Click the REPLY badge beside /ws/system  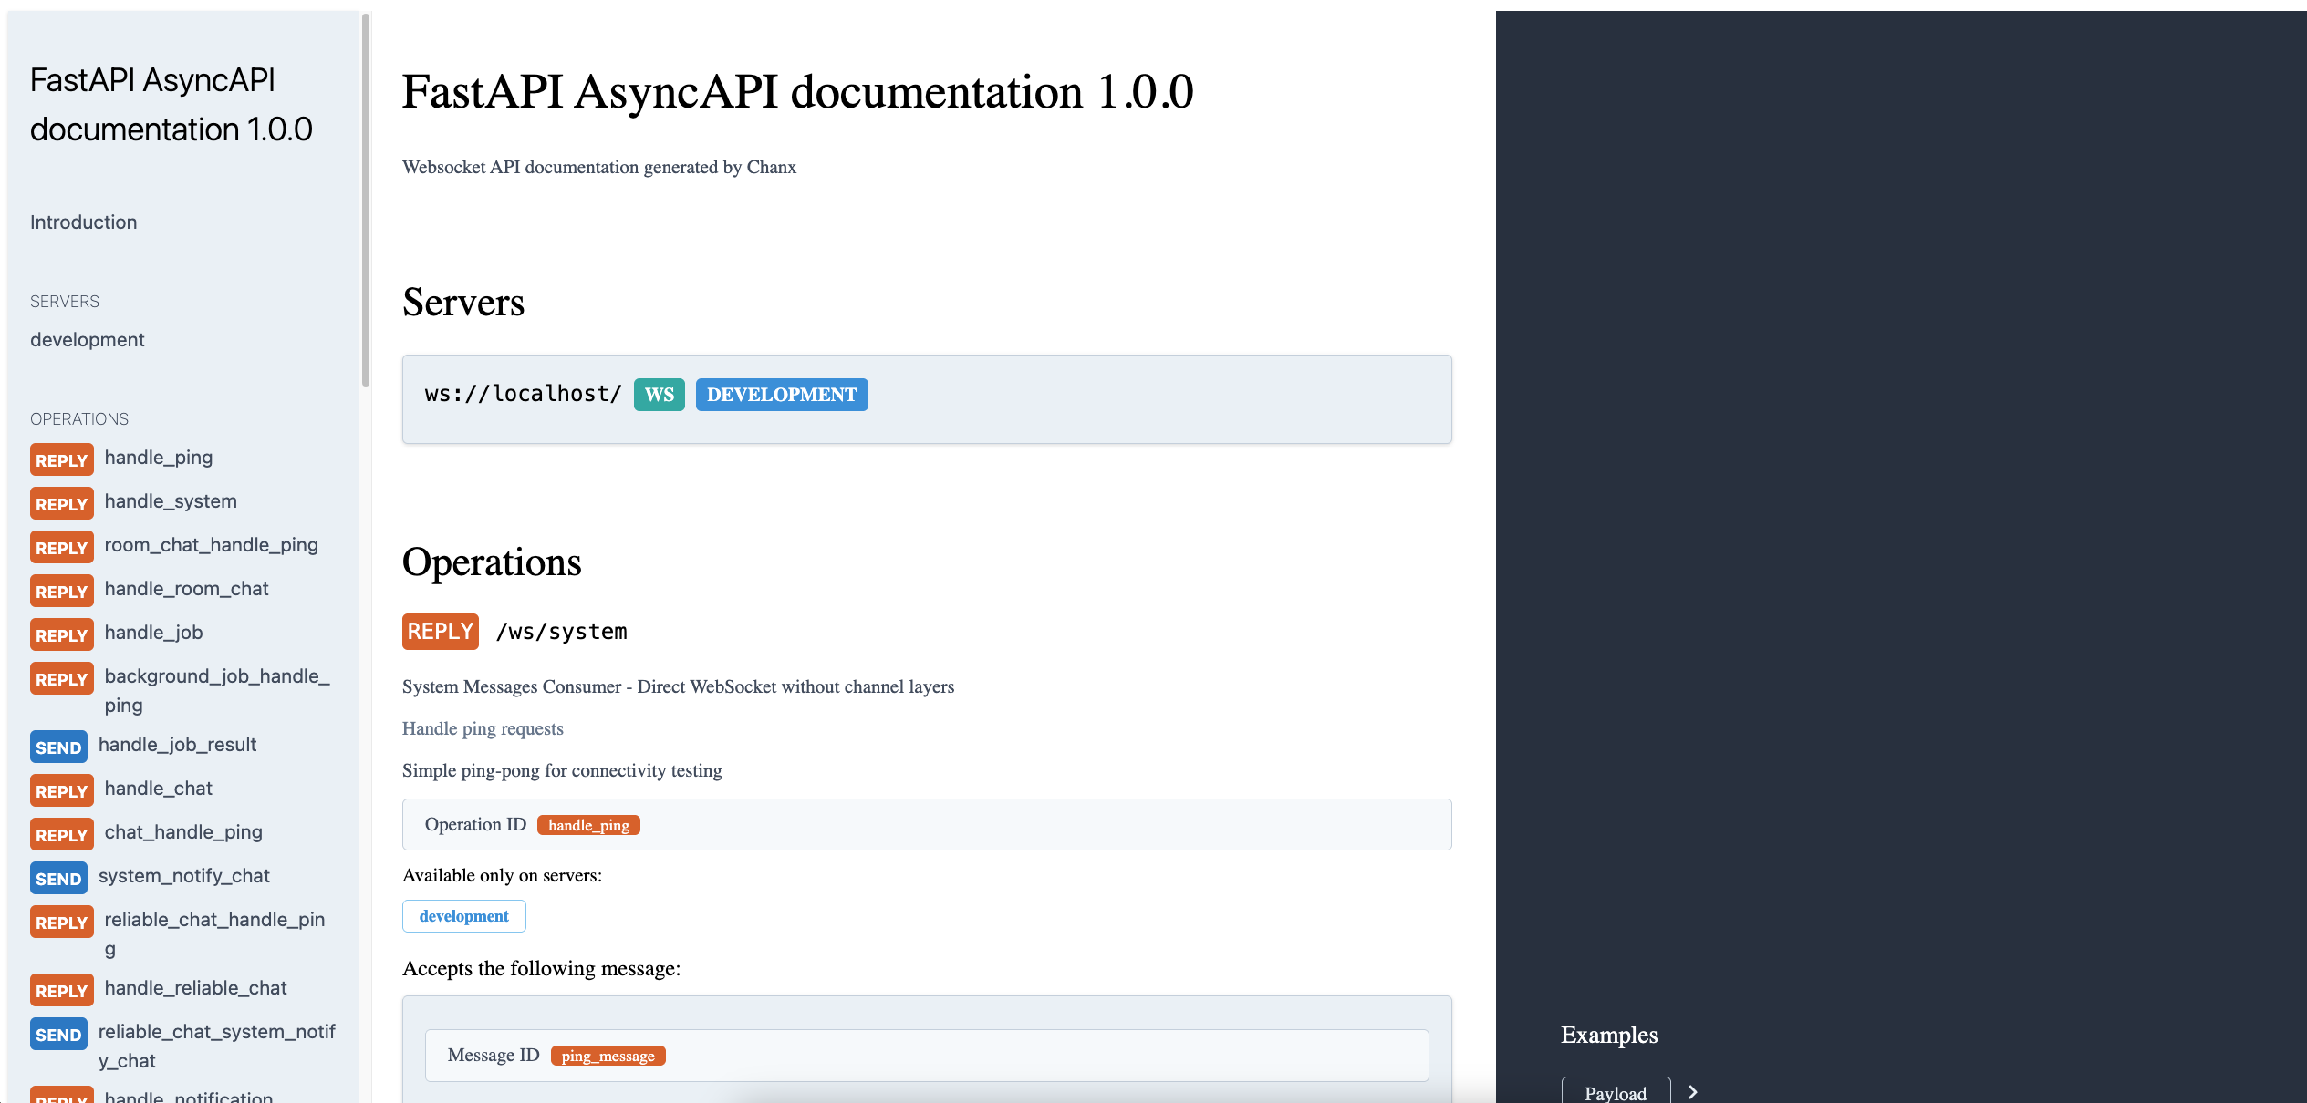pyautogui.click(x=440, y=632)
